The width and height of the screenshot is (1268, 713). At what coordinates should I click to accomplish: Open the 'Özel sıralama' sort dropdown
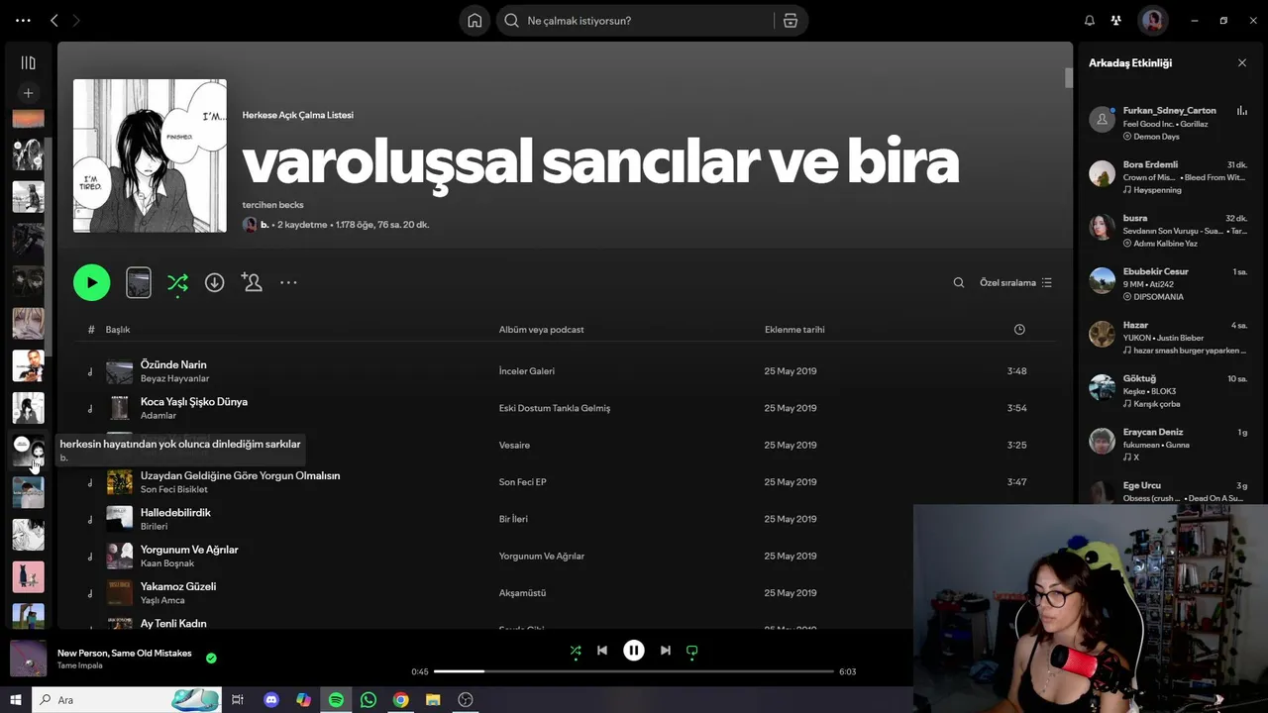1015,282
